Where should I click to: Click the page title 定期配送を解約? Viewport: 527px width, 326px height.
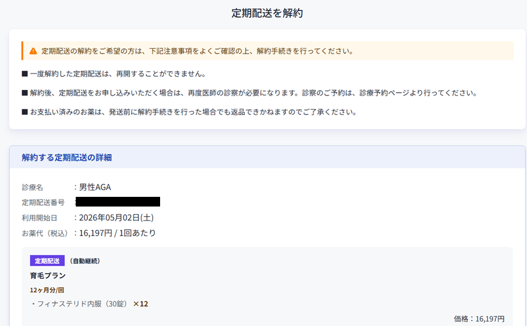point(267,13)
